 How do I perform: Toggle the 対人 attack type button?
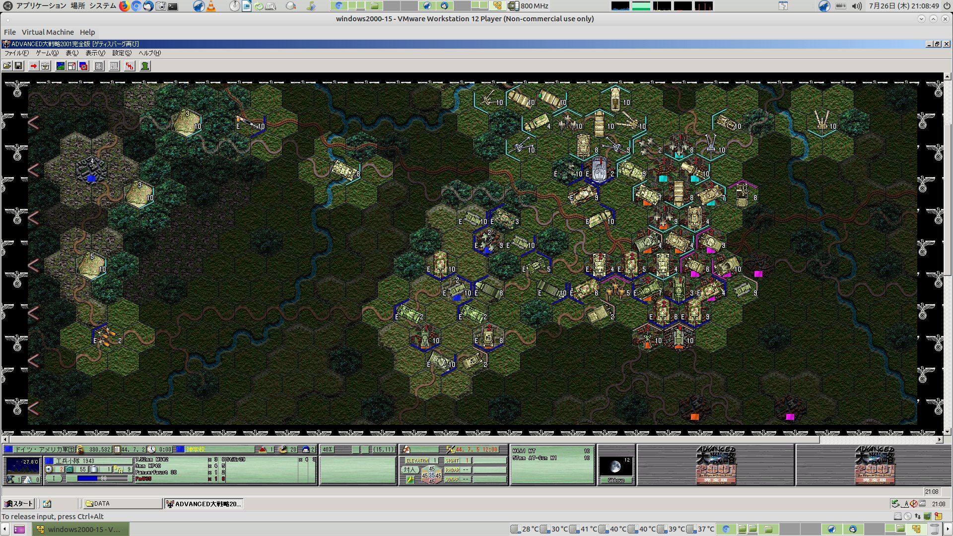tap(409, 469)
